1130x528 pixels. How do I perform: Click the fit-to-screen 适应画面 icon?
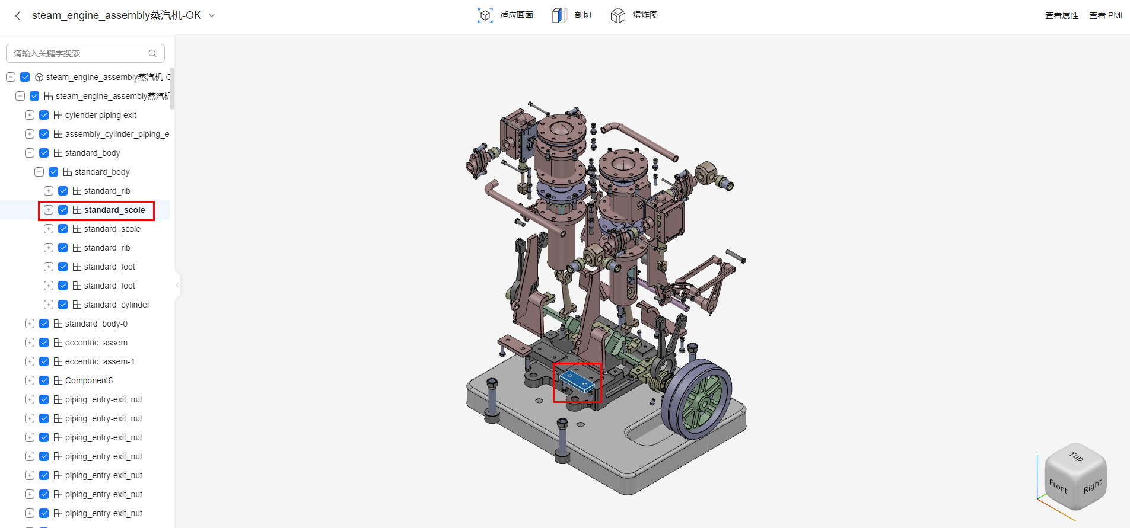485,15
